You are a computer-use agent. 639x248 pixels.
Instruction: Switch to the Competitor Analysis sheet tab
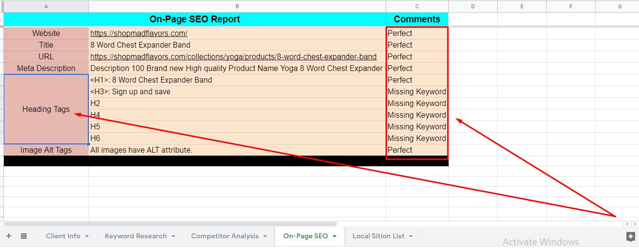click(x=225, y=236)
